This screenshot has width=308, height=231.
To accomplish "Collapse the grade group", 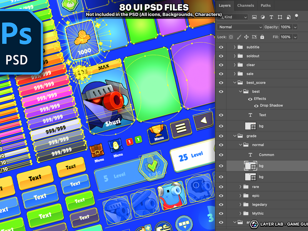I will tap(234, 136).
